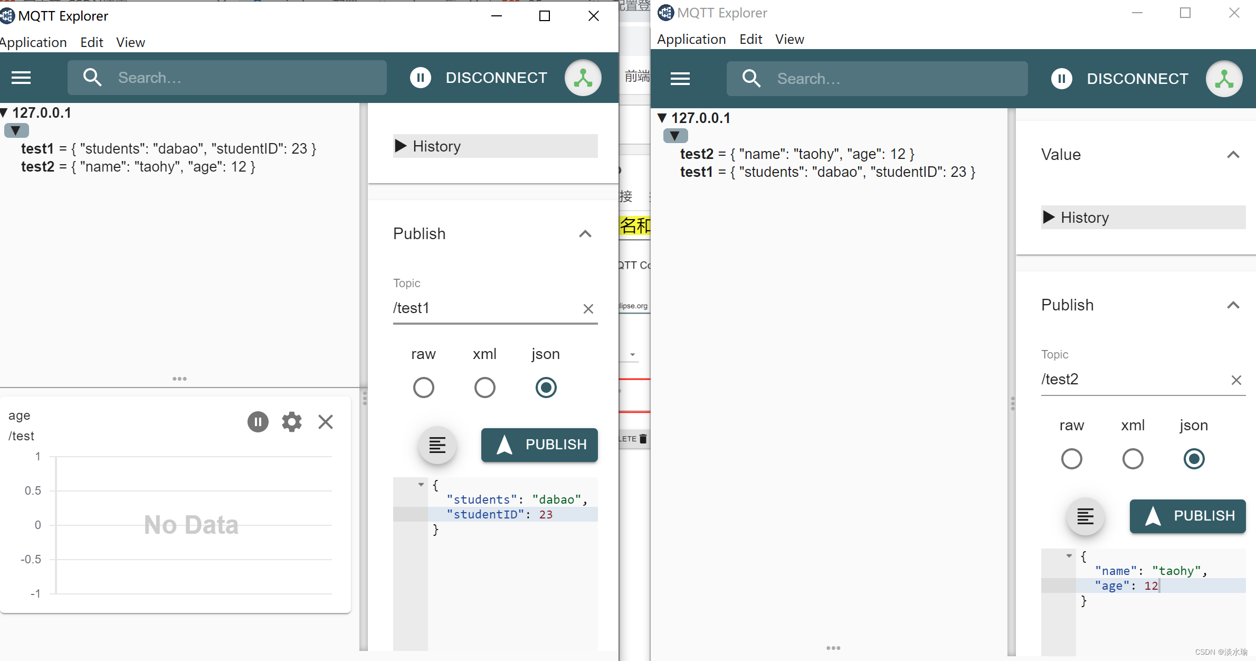
Task: Select json format in left window
Action: (546, 388)
